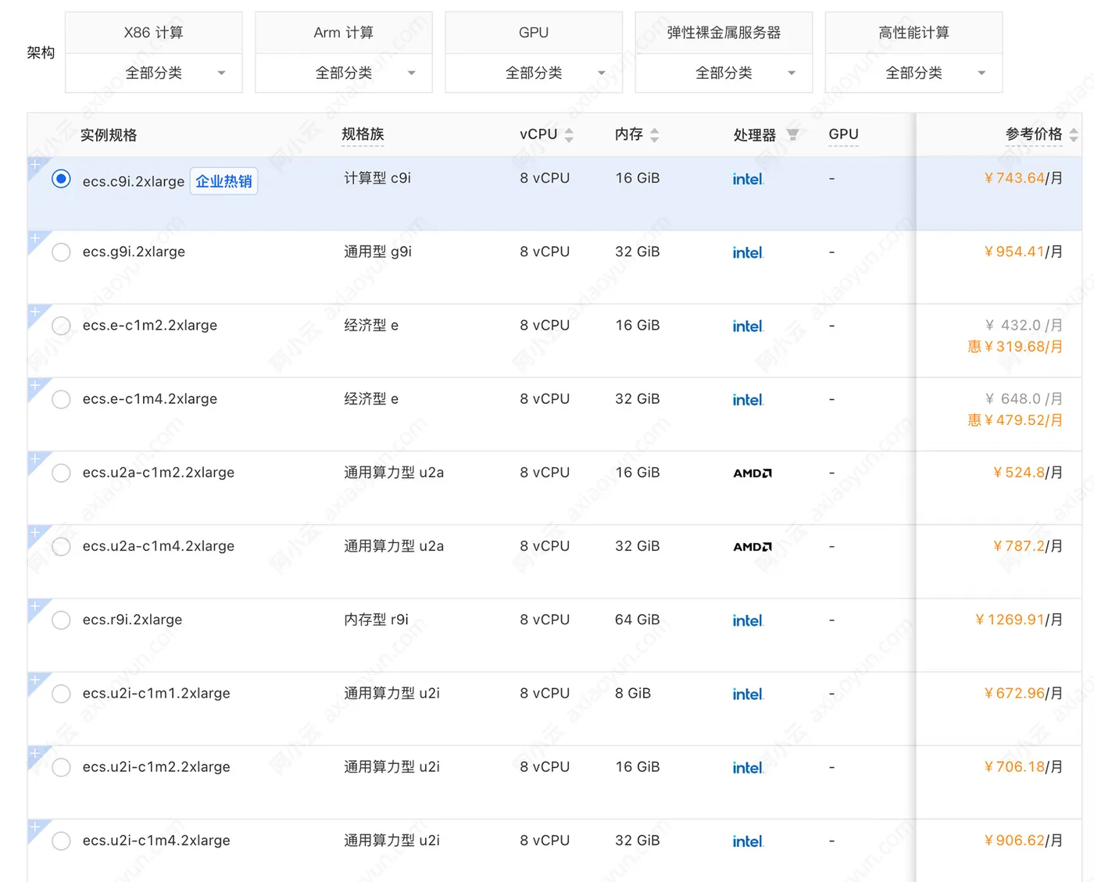Click the 8 GiB memory cell

633,693
